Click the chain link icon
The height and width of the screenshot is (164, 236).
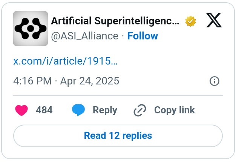click(x=140, y=110)
